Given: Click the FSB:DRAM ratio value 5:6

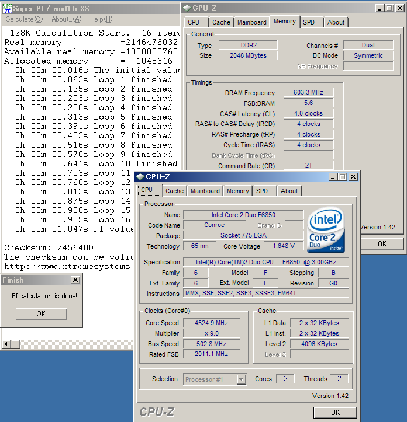Looking at the screenshot, I should pos(308,103).
